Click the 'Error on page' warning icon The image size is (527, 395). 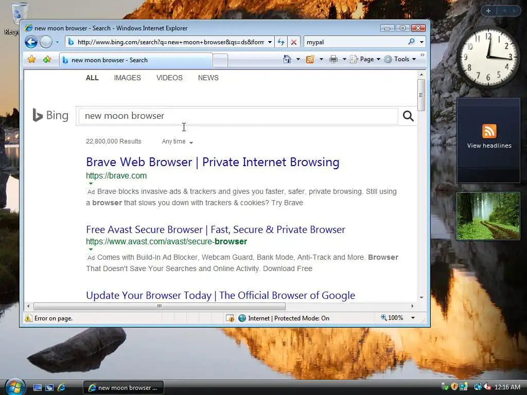pyautogui.click(x=29, y=318)
